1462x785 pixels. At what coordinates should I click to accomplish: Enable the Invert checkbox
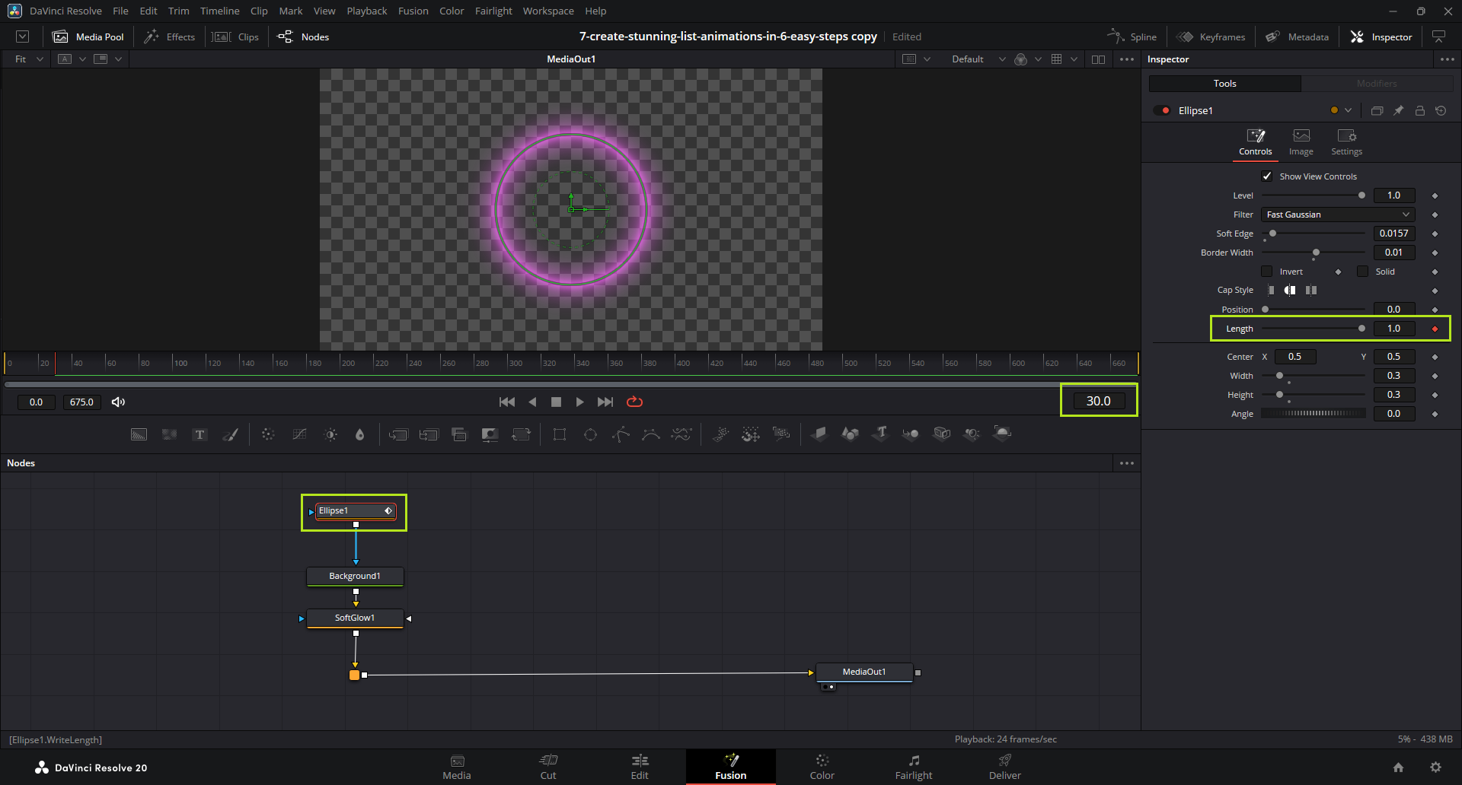tap(1267, 272)
